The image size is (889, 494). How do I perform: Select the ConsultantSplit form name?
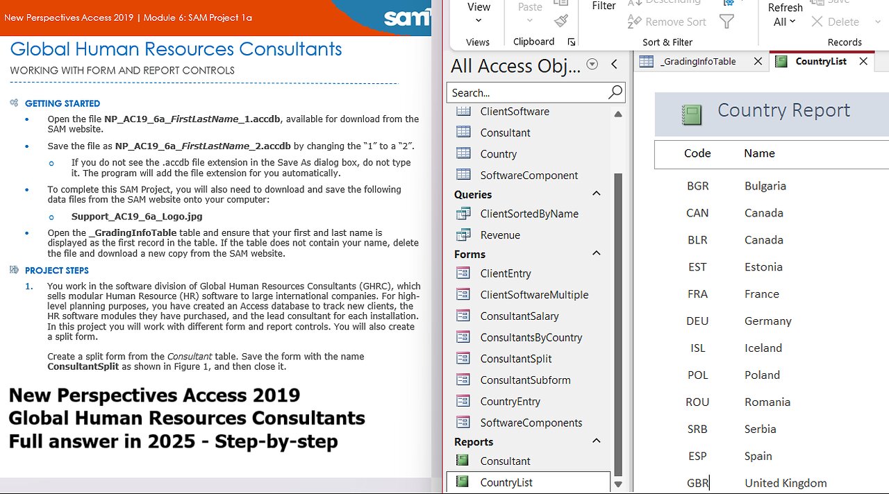(x=516, y=359)
